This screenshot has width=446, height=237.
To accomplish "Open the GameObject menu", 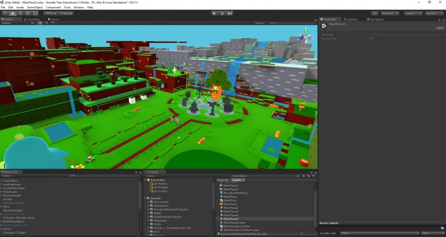I will [x=35, y=7].
